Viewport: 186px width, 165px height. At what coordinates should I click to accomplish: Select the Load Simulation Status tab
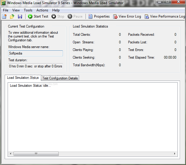[23, 78]
